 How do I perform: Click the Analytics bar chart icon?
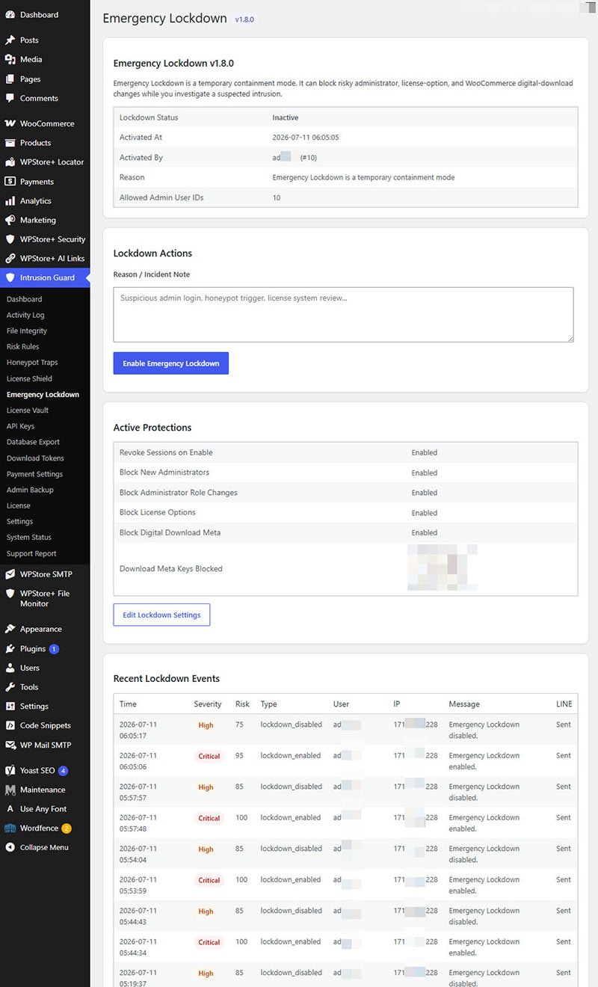click(10, 201)
